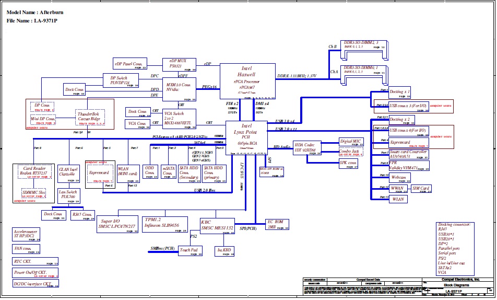The image size is (497, 300).
Task: Select the ODD Conn. block
Action: (x=150, y=172)
